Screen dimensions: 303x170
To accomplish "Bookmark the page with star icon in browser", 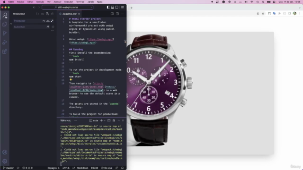I will [263, 14].
